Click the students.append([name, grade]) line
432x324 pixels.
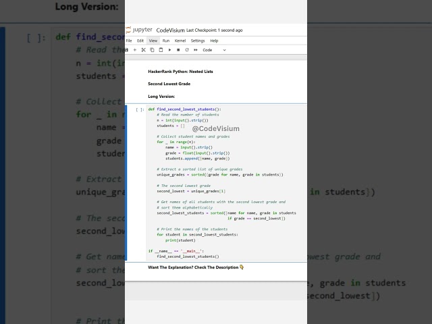[198, 159]
